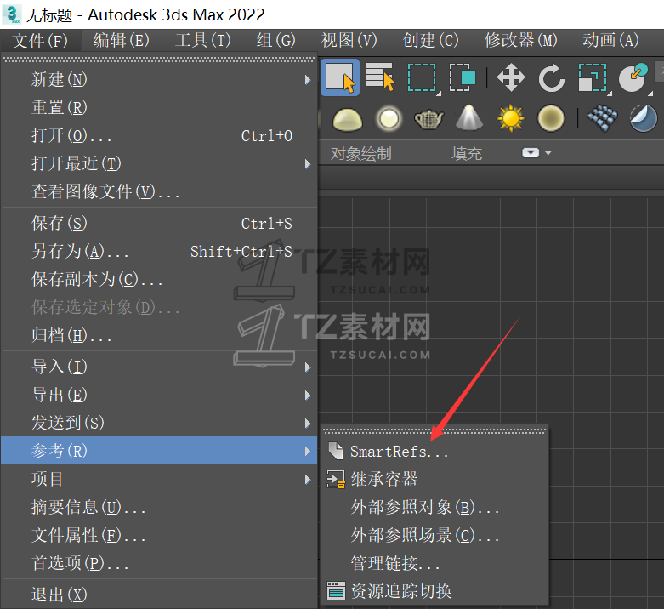Open the 修改器(M) menu
Viewport: 664px width, 609px height.
tap(521, 41)
